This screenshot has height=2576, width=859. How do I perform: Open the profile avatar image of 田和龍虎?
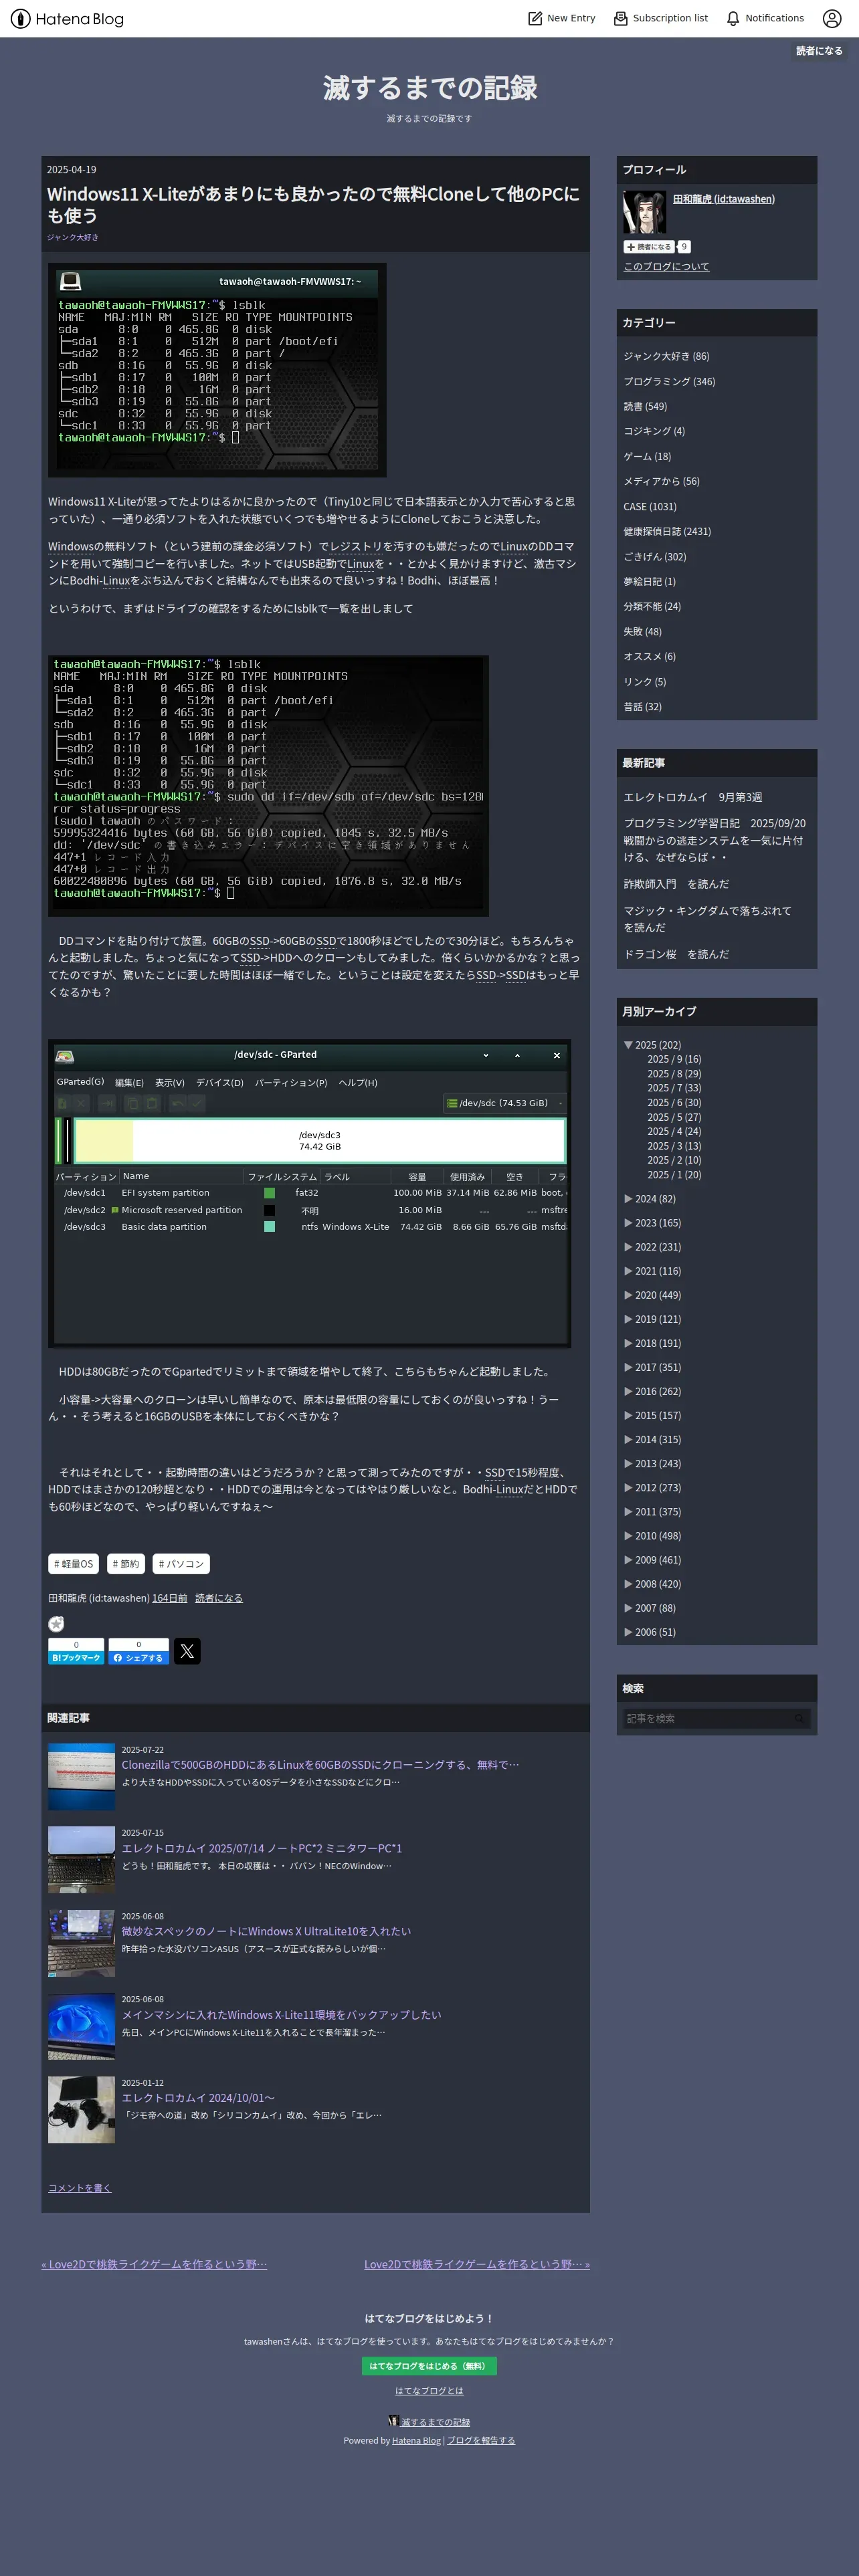(x=644, y=212)
